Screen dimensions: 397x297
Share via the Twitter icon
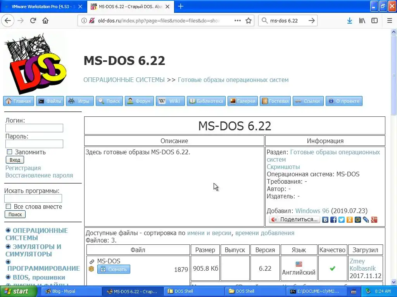click(x=341, y=220)
